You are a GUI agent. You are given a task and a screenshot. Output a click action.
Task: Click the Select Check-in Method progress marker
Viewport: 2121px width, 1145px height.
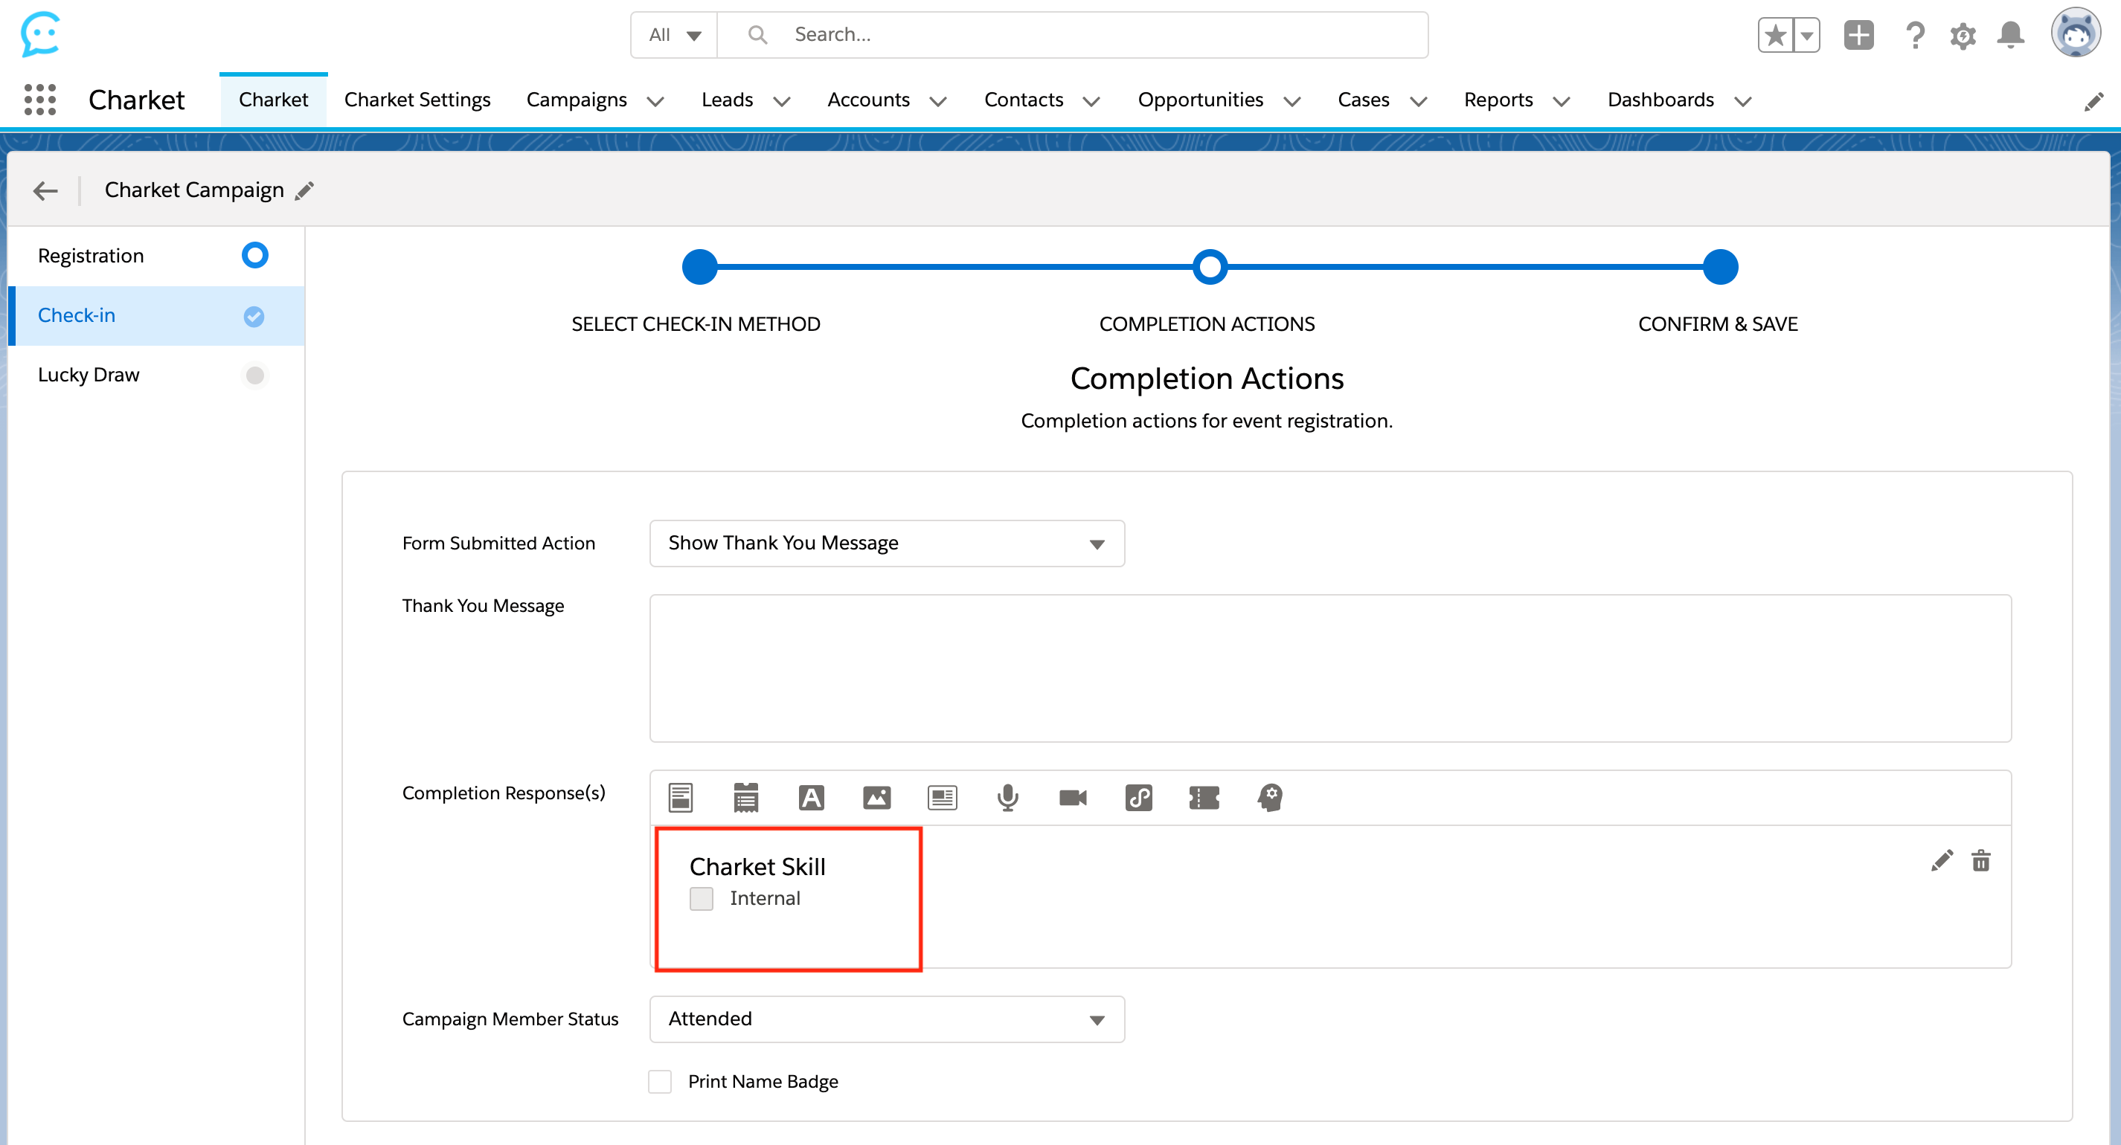[699, 267]
